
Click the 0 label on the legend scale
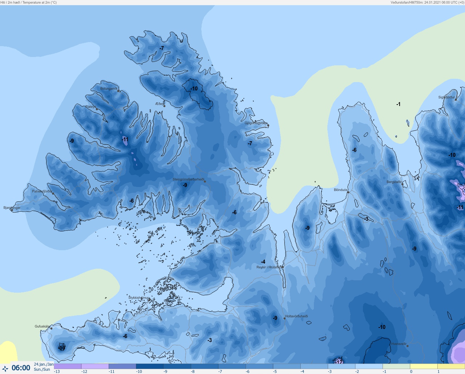[411, 371]
